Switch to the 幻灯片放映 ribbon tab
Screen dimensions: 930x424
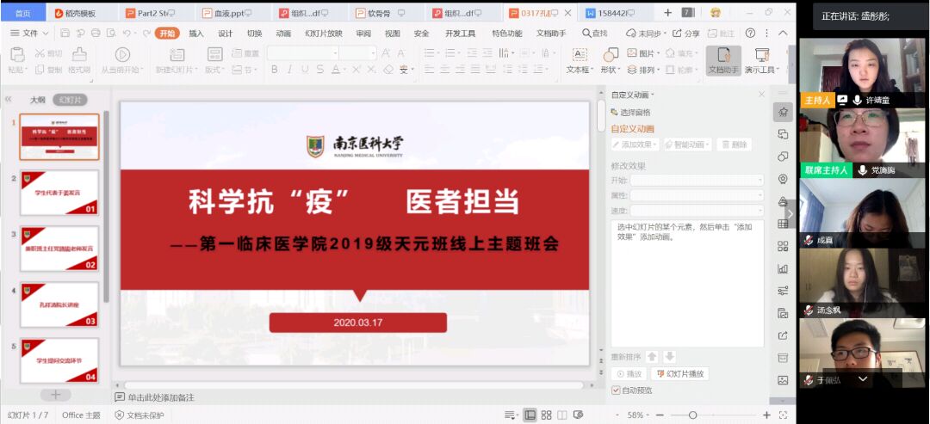pos(323,34)
